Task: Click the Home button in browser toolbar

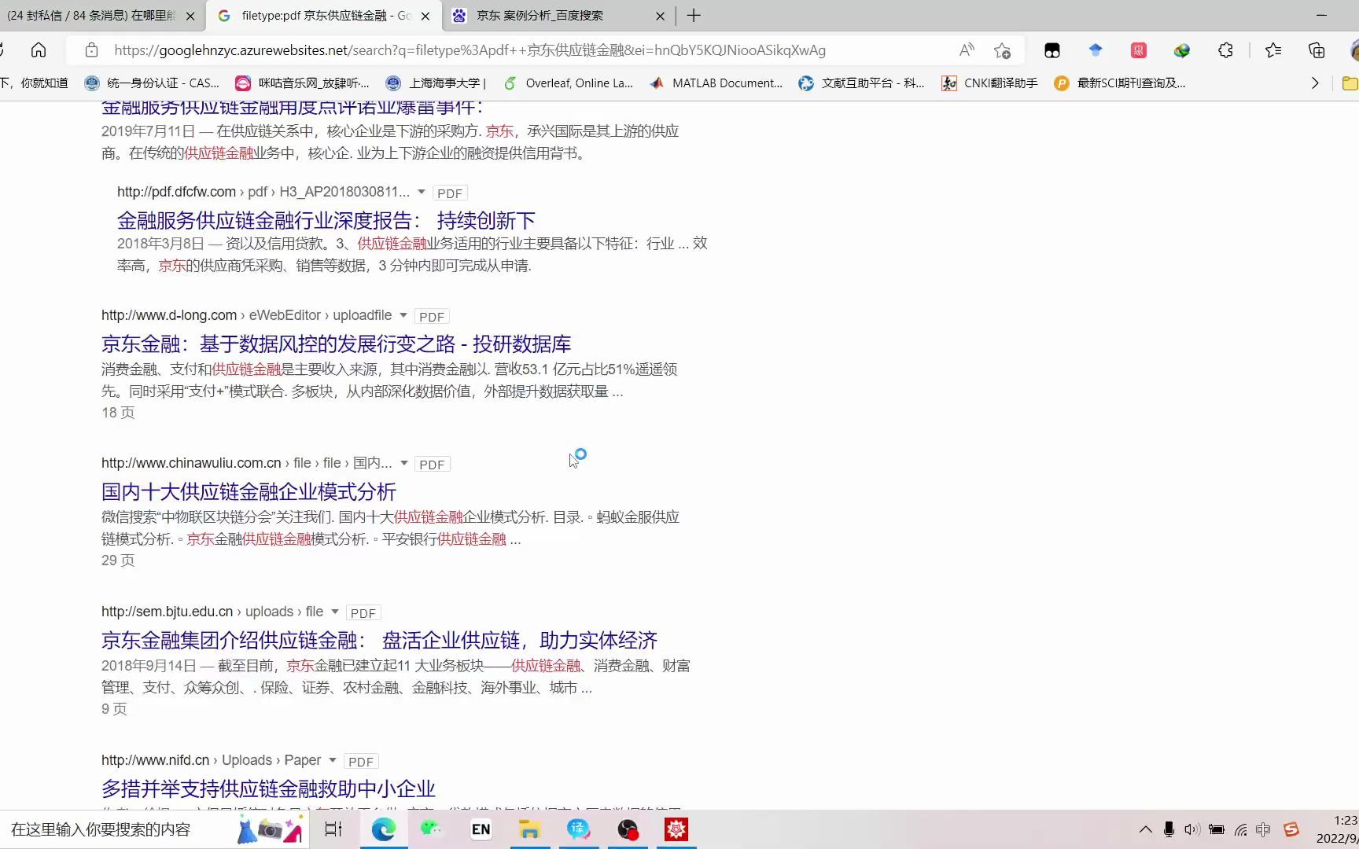Action: pyautogui.click(x=39, y=50)
